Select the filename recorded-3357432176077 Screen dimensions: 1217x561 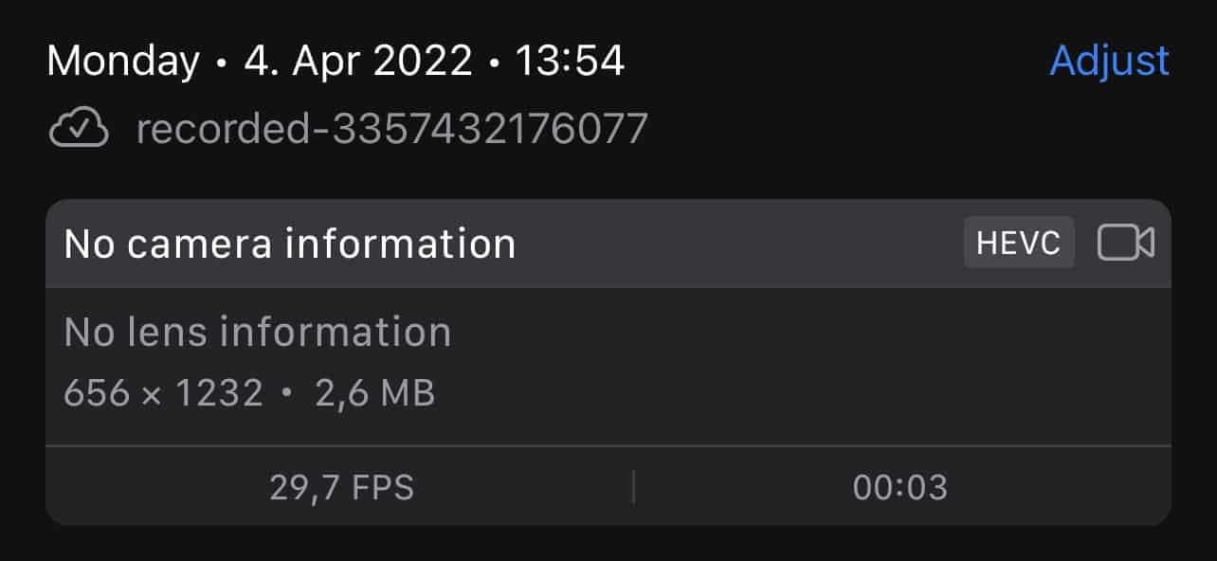[391, 128]
